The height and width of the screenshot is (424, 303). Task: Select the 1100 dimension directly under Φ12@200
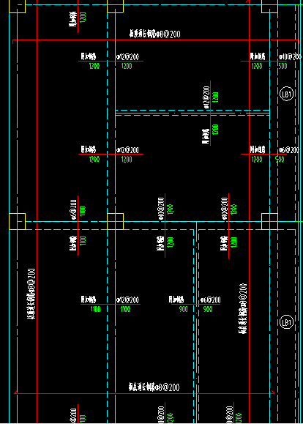125,309
